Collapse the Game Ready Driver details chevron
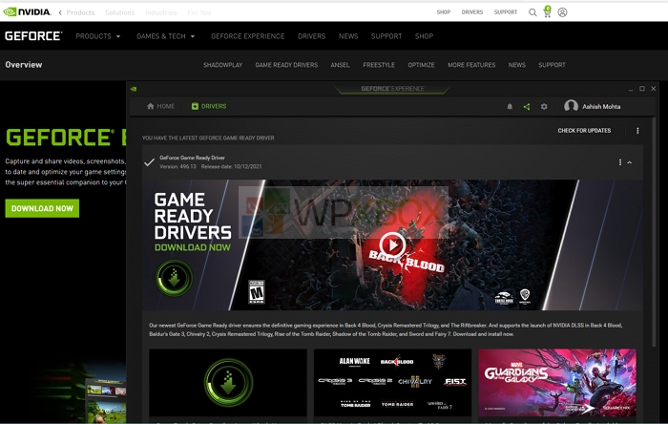 (630, 162)
